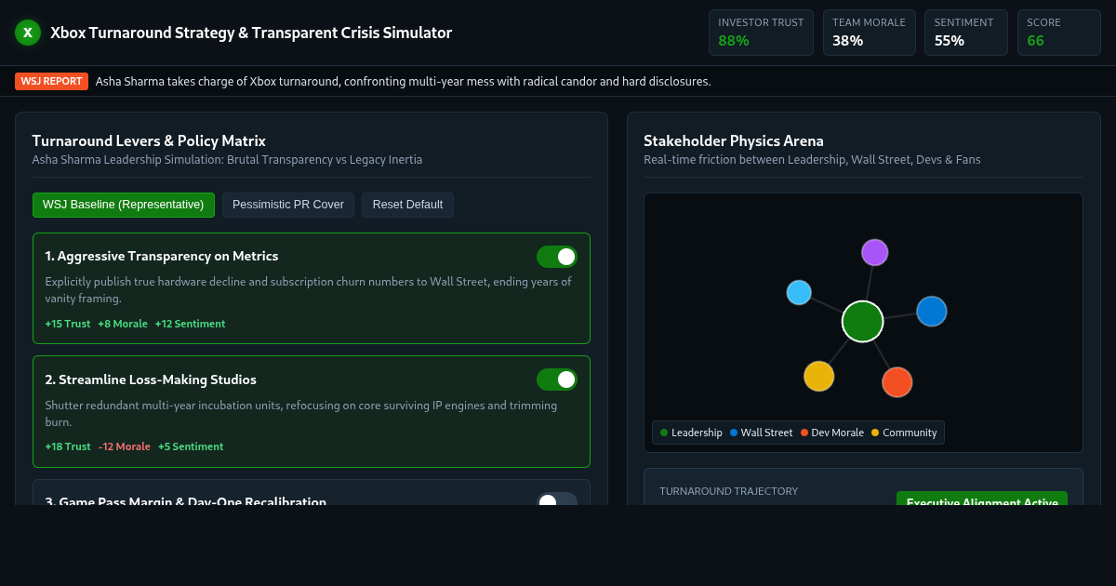
Task: Click Reset Default button
Action: click(407, 205)
